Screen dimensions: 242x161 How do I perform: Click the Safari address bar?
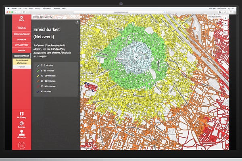(121, 12)
